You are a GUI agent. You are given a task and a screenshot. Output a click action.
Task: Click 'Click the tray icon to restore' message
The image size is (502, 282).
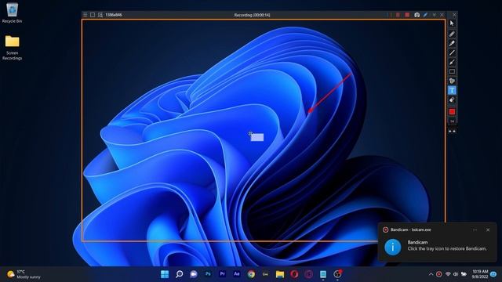[447, 248]
